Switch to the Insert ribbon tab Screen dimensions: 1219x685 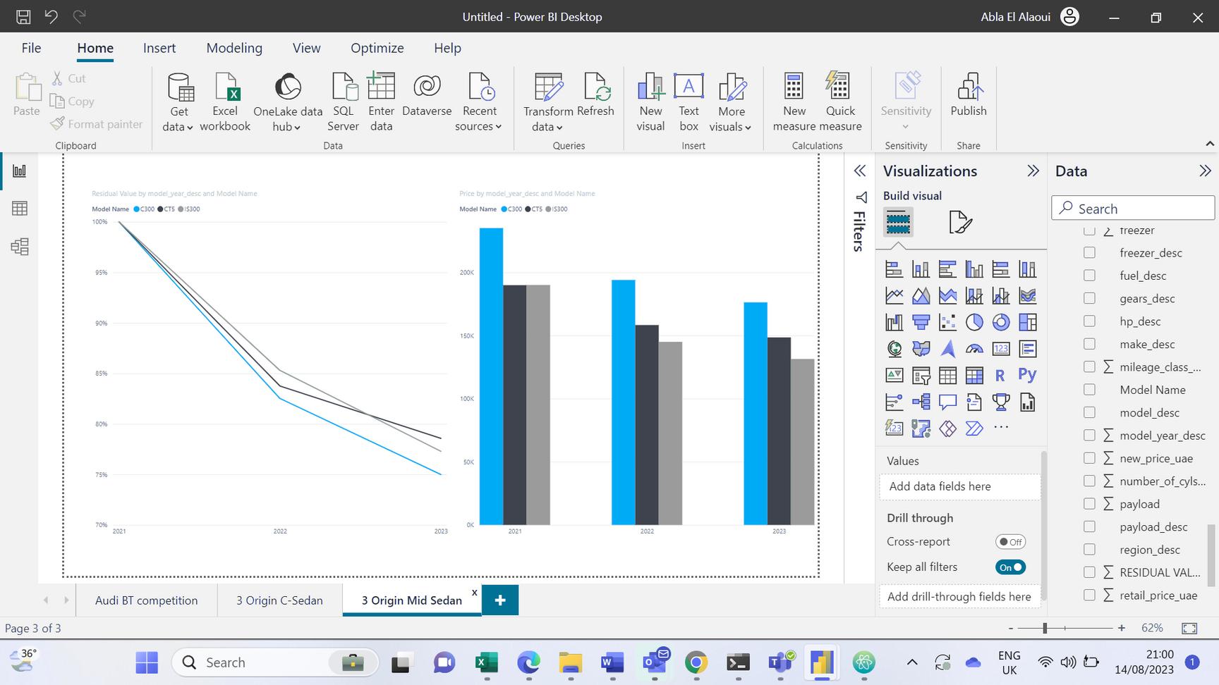159,48
